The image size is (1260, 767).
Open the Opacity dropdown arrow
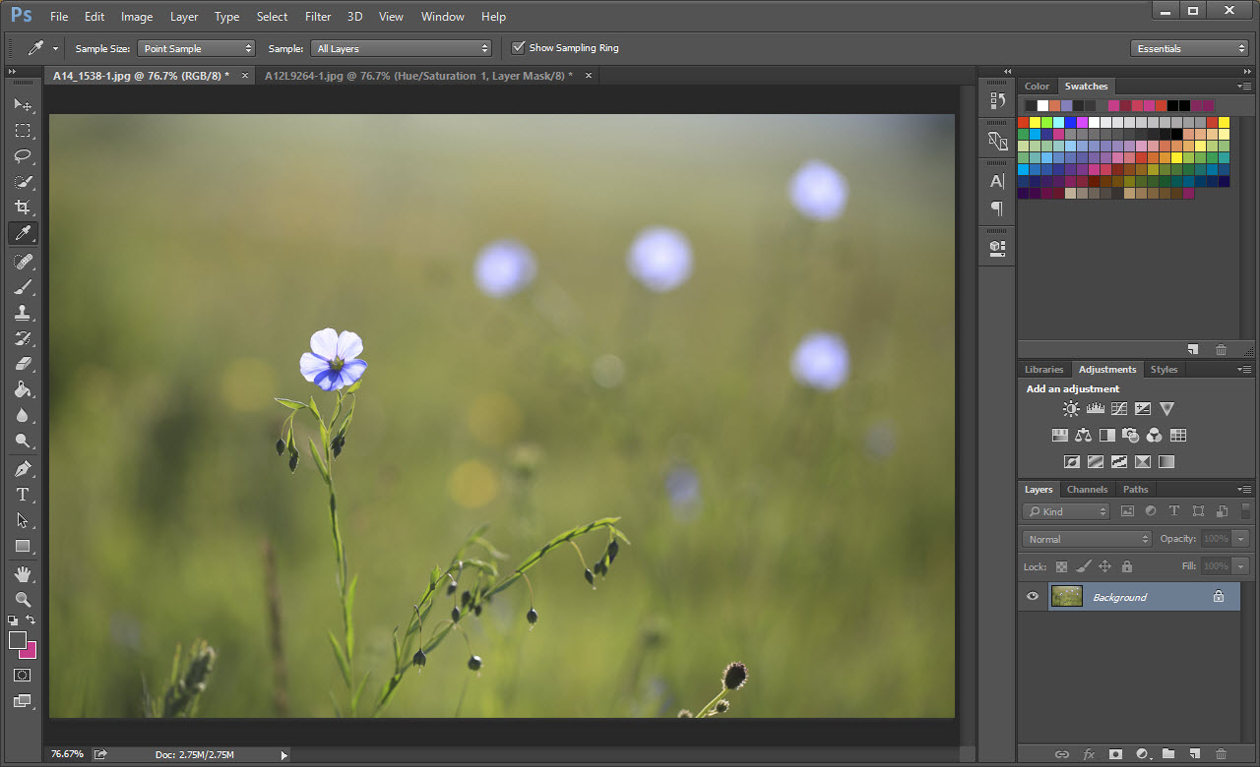coord(1240,539)
